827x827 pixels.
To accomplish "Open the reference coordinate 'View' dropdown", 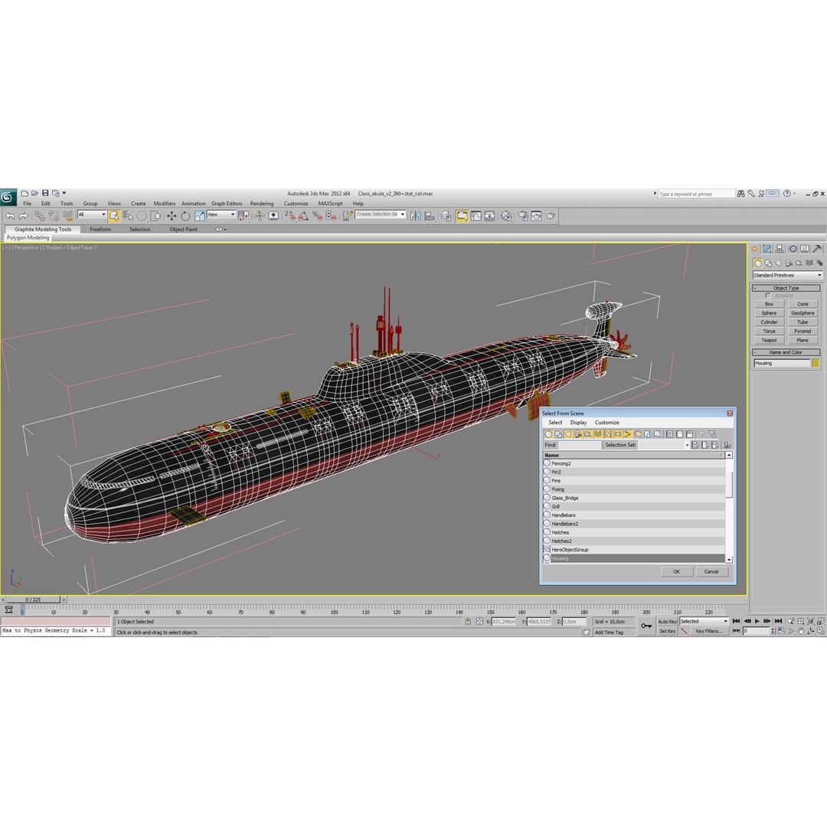I will point(221,214).
